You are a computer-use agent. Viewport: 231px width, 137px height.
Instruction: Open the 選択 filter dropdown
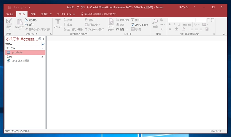(x=90, y=20)
